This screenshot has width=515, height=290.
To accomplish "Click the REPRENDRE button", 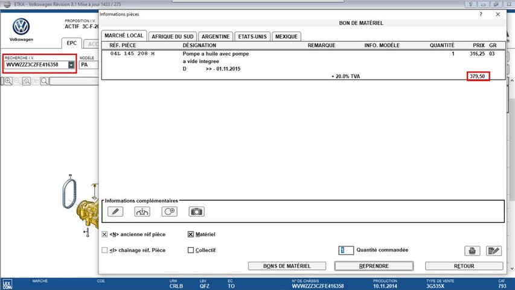I will (x=374, y=266).
